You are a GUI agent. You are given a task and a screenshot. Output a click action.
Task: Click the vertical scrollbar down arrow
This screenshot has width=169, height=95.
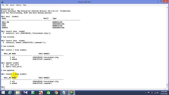pyautogui.click(x=167, y=87)
